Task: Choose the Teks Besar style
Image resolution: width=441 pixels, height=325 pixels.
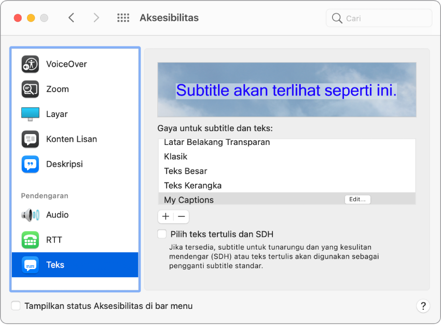Action: 185,171
